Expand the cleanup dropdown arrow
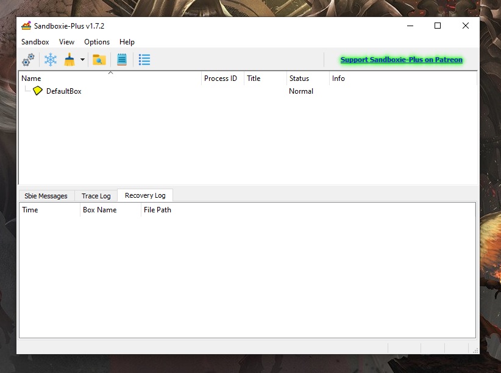Viewport: 501px width, 373px height. point(82,60)
